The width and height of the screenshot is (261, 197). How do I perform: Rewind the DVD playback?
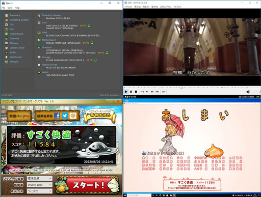[x=147, y=92]
